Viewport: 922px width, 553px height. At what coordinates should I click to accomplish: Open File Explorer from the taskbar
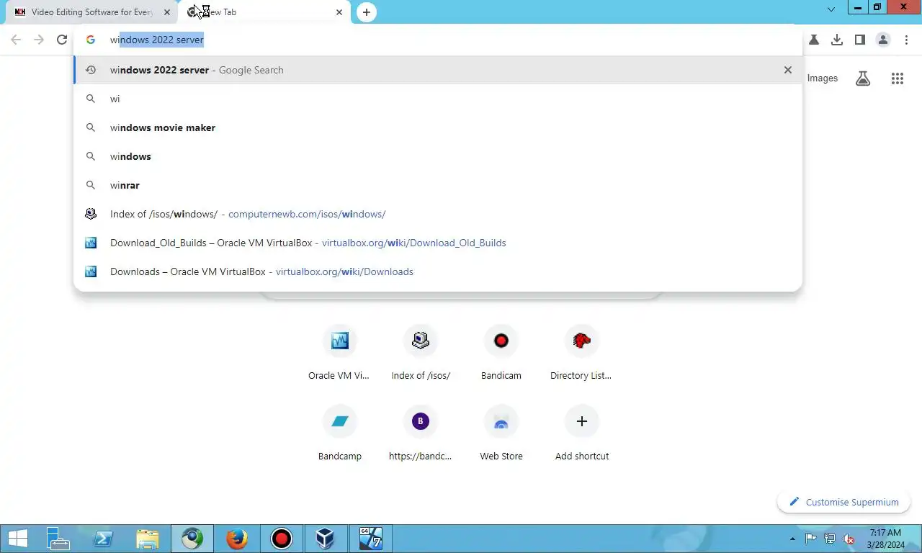click(x=148, y=539)
